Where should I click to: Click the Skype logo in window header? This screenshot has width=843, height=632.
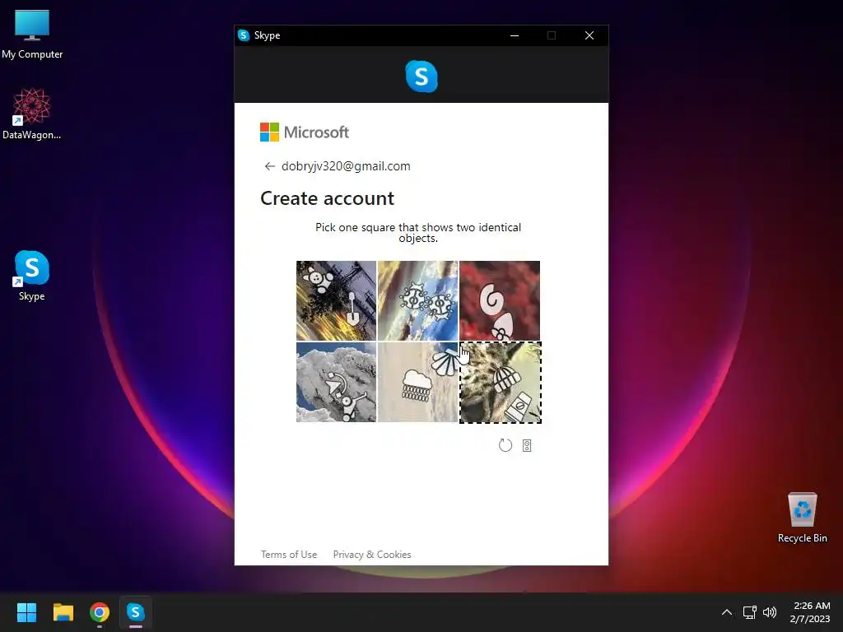[421, 76]
